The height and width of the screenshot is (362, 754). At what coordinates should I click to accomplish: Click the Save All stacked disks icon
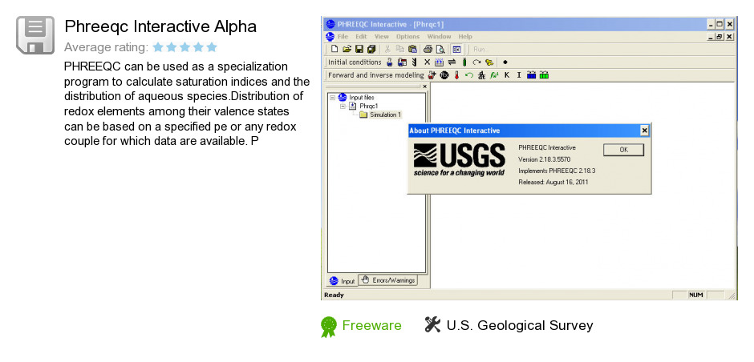tap(371, 49)
